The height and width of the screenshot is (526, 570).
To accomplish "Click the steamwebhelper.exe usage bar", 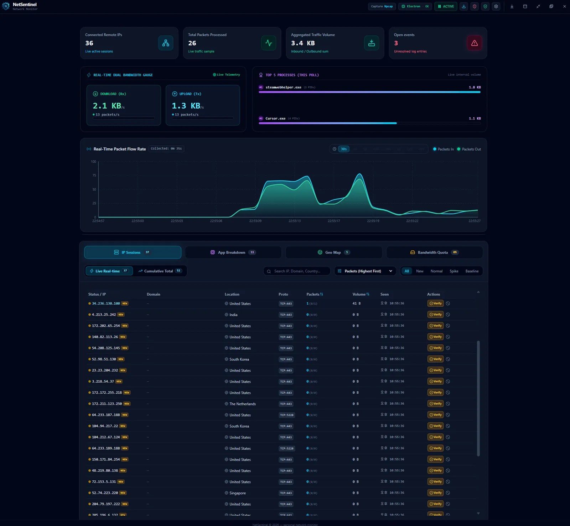I will pos(369,92).
